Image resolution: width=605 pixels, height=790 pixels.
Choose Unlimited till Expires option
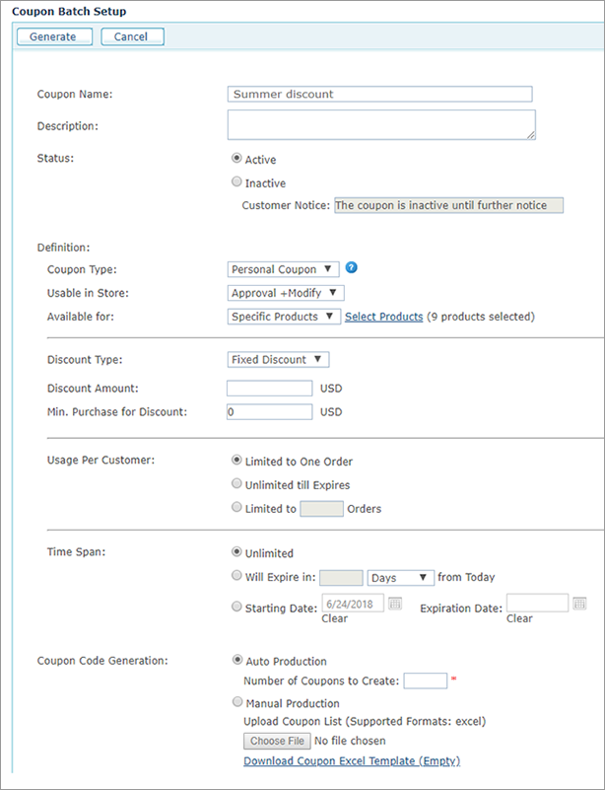pos(236,483)
